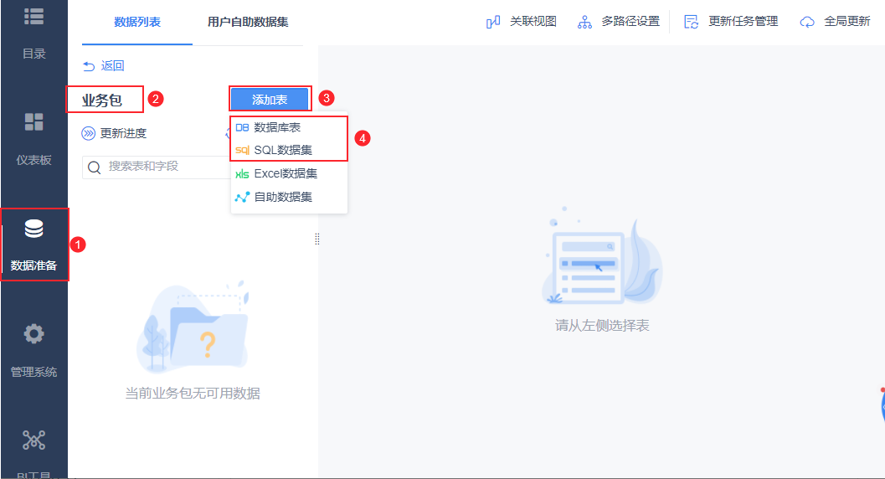Image resolution: width=885 pixels, height=479 pixels.
Task: Click the 全局更新 cloud icon
Action: tap(807, 22)
